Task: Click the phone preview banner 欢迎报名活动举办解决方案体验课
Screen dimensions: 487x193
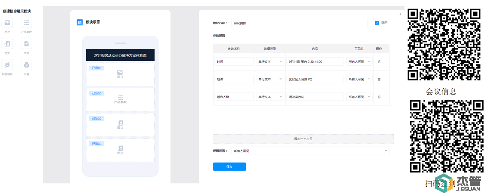Action: click(x=120, y=55)
